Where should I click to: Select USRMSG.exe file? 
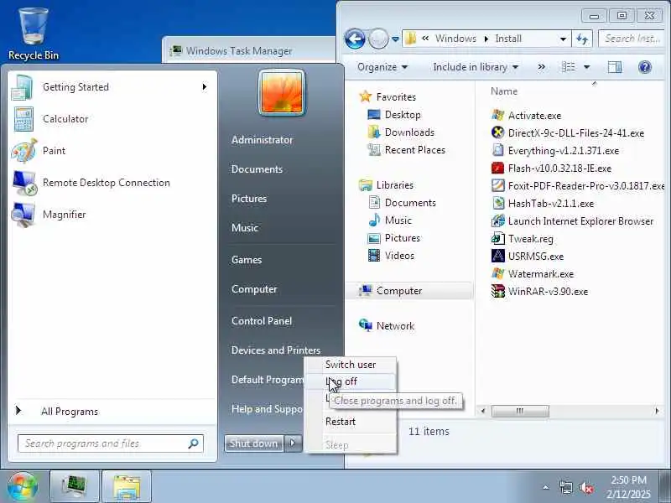[x=528, y=257]
